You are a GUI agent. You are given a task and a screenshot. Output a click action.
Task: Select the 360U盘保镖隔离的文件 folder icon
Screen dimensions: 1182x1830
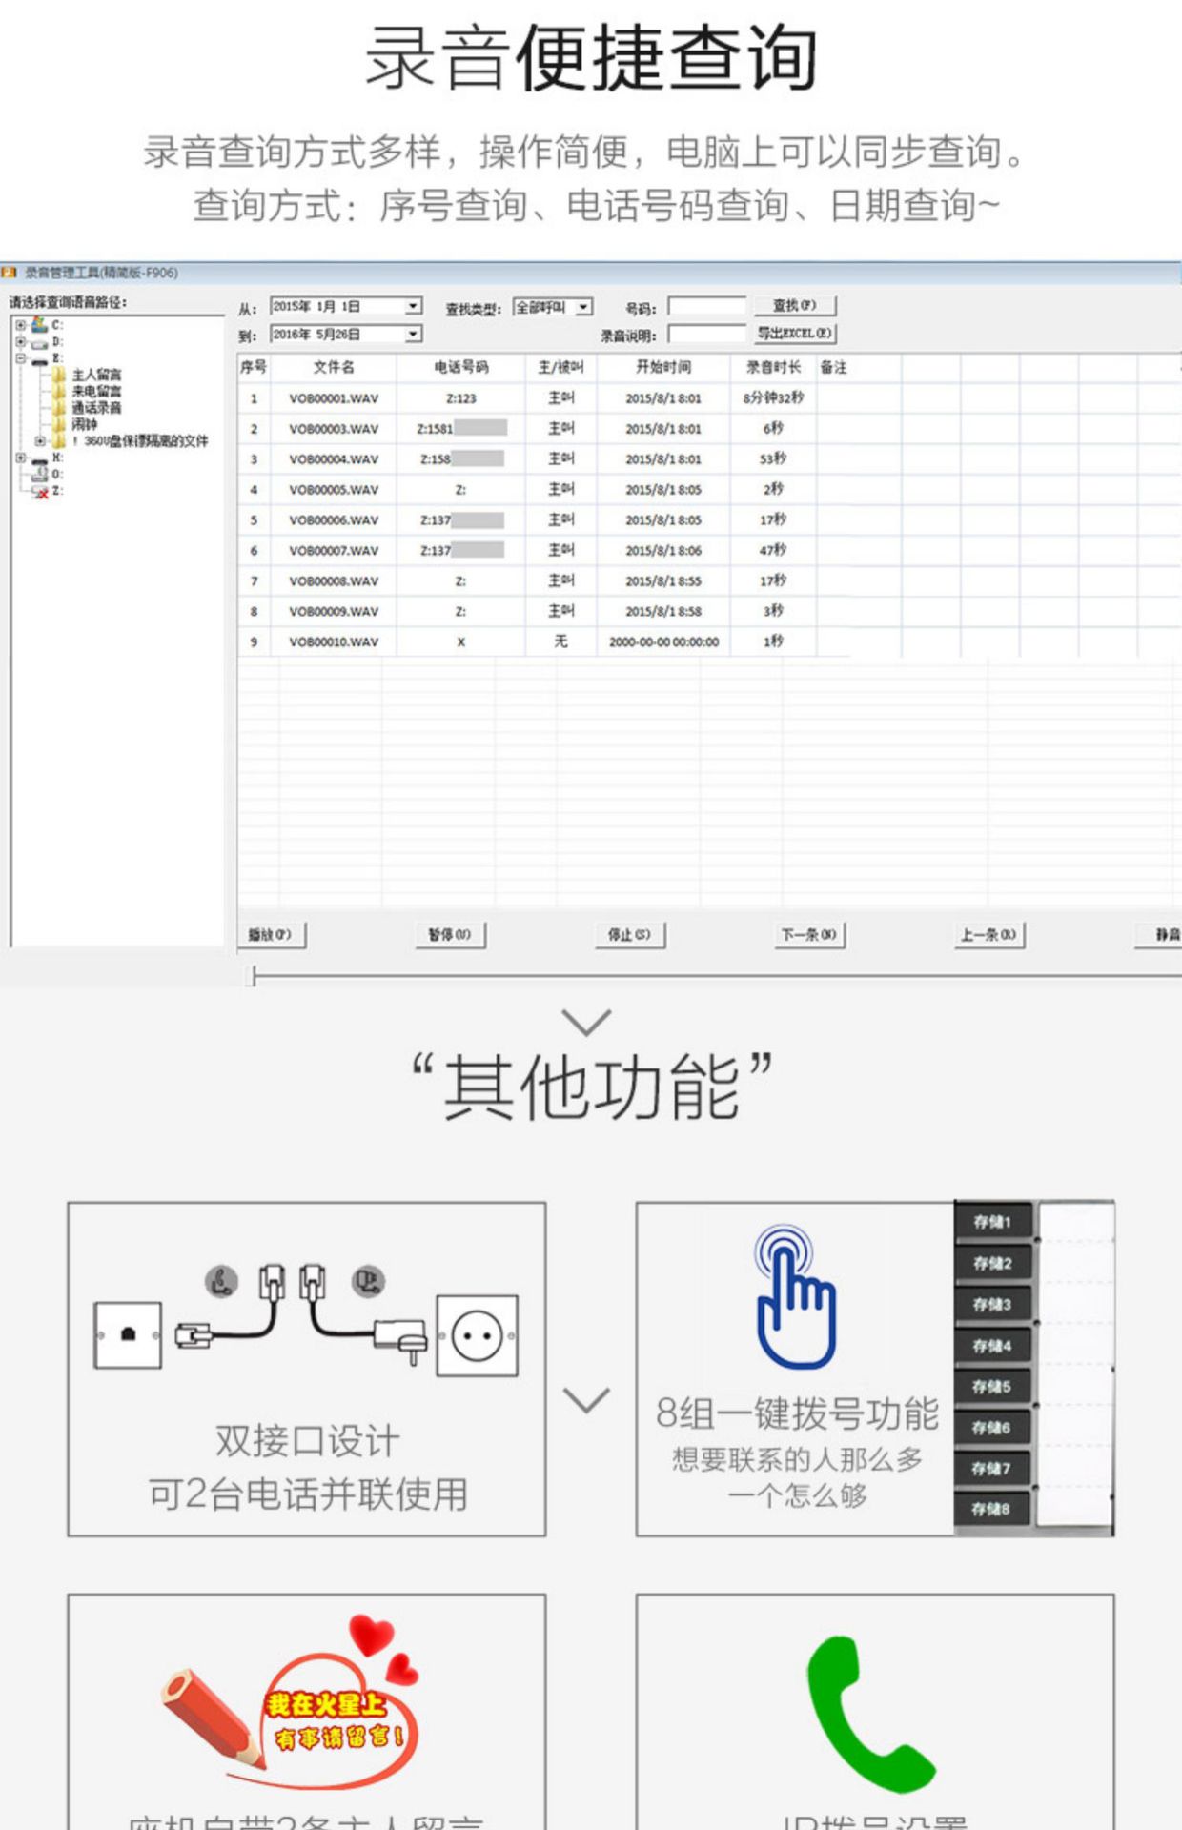(60, 441)
